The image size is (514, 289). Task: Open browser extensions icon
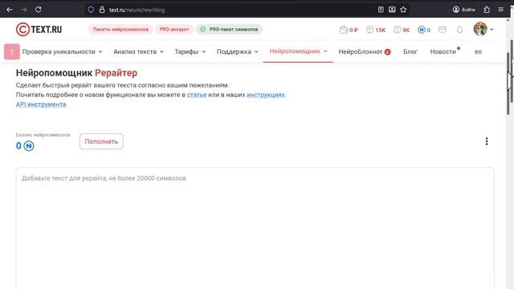487,10
